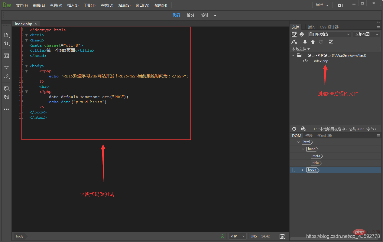Viewport: 383px width, 242px height.
Task: Open the Files panel options menu icon
Action: click(378, 27)
